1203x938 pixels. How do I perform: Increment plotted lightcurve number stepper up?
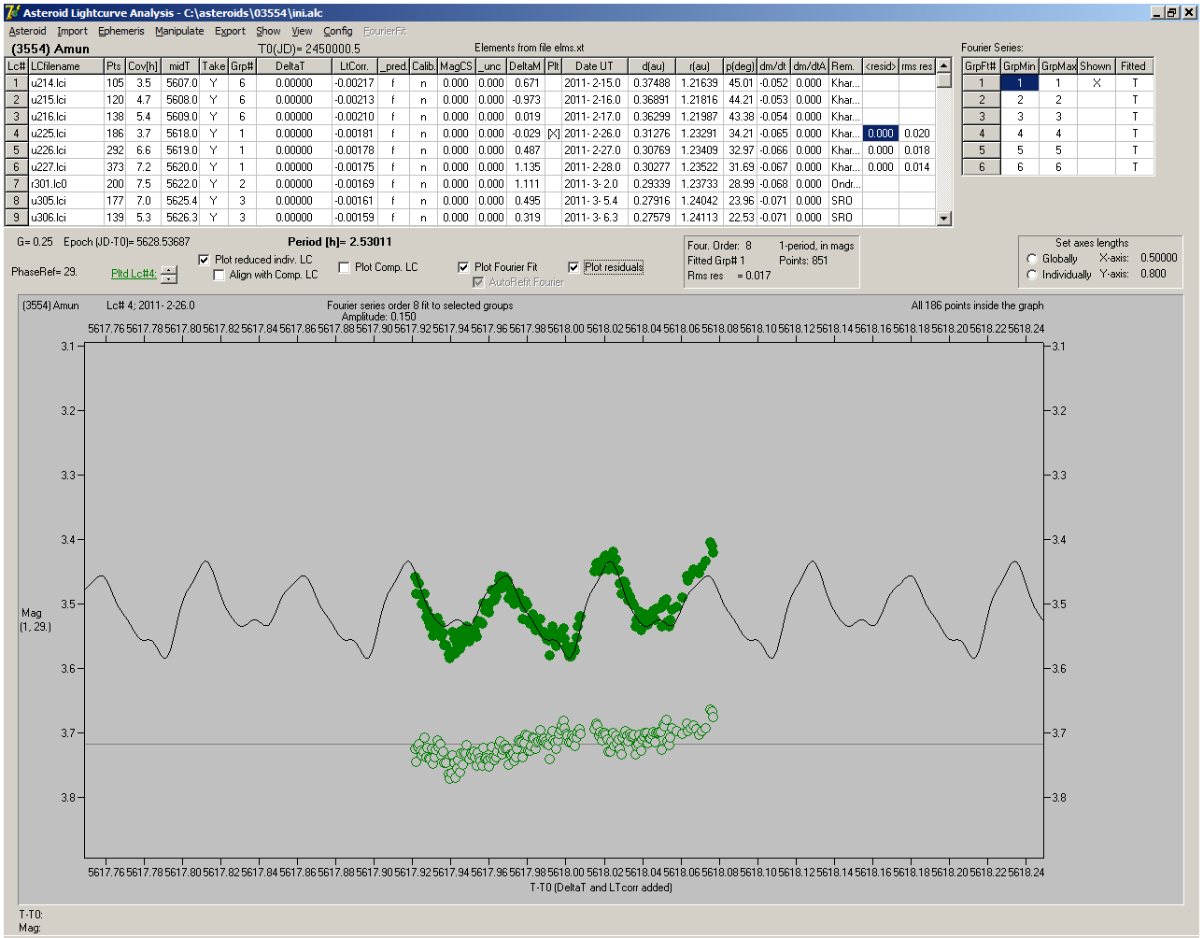169,270
